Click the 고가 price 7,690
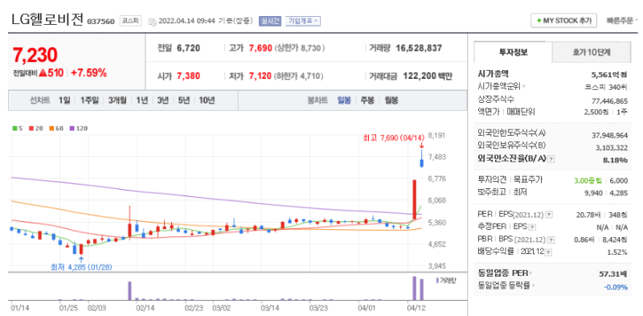 click(260, 48)
